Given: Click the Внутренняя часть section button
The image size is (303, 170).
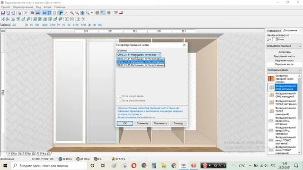Looking at the screenshot, I should click(284, 56).
